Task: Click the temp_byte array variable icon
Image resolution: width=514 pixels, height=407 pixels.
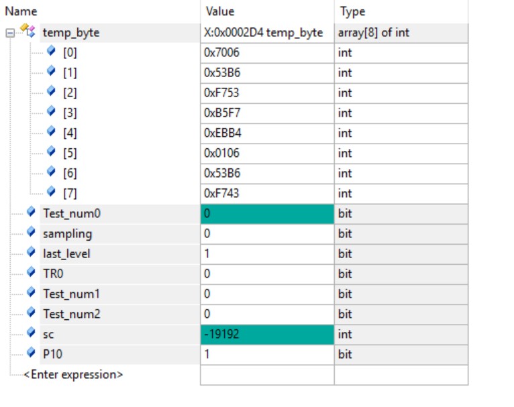Action: pyautogui.click(x=27, y=31)
